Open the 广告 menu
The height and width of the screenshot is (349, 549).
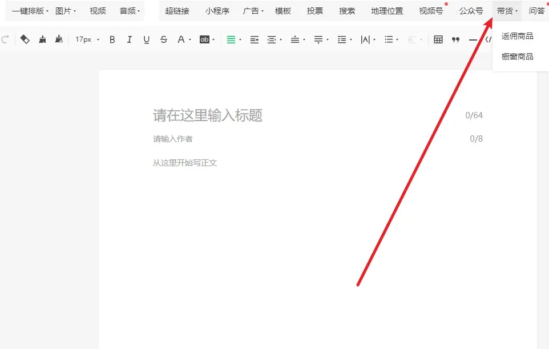[x=253, y=11]
